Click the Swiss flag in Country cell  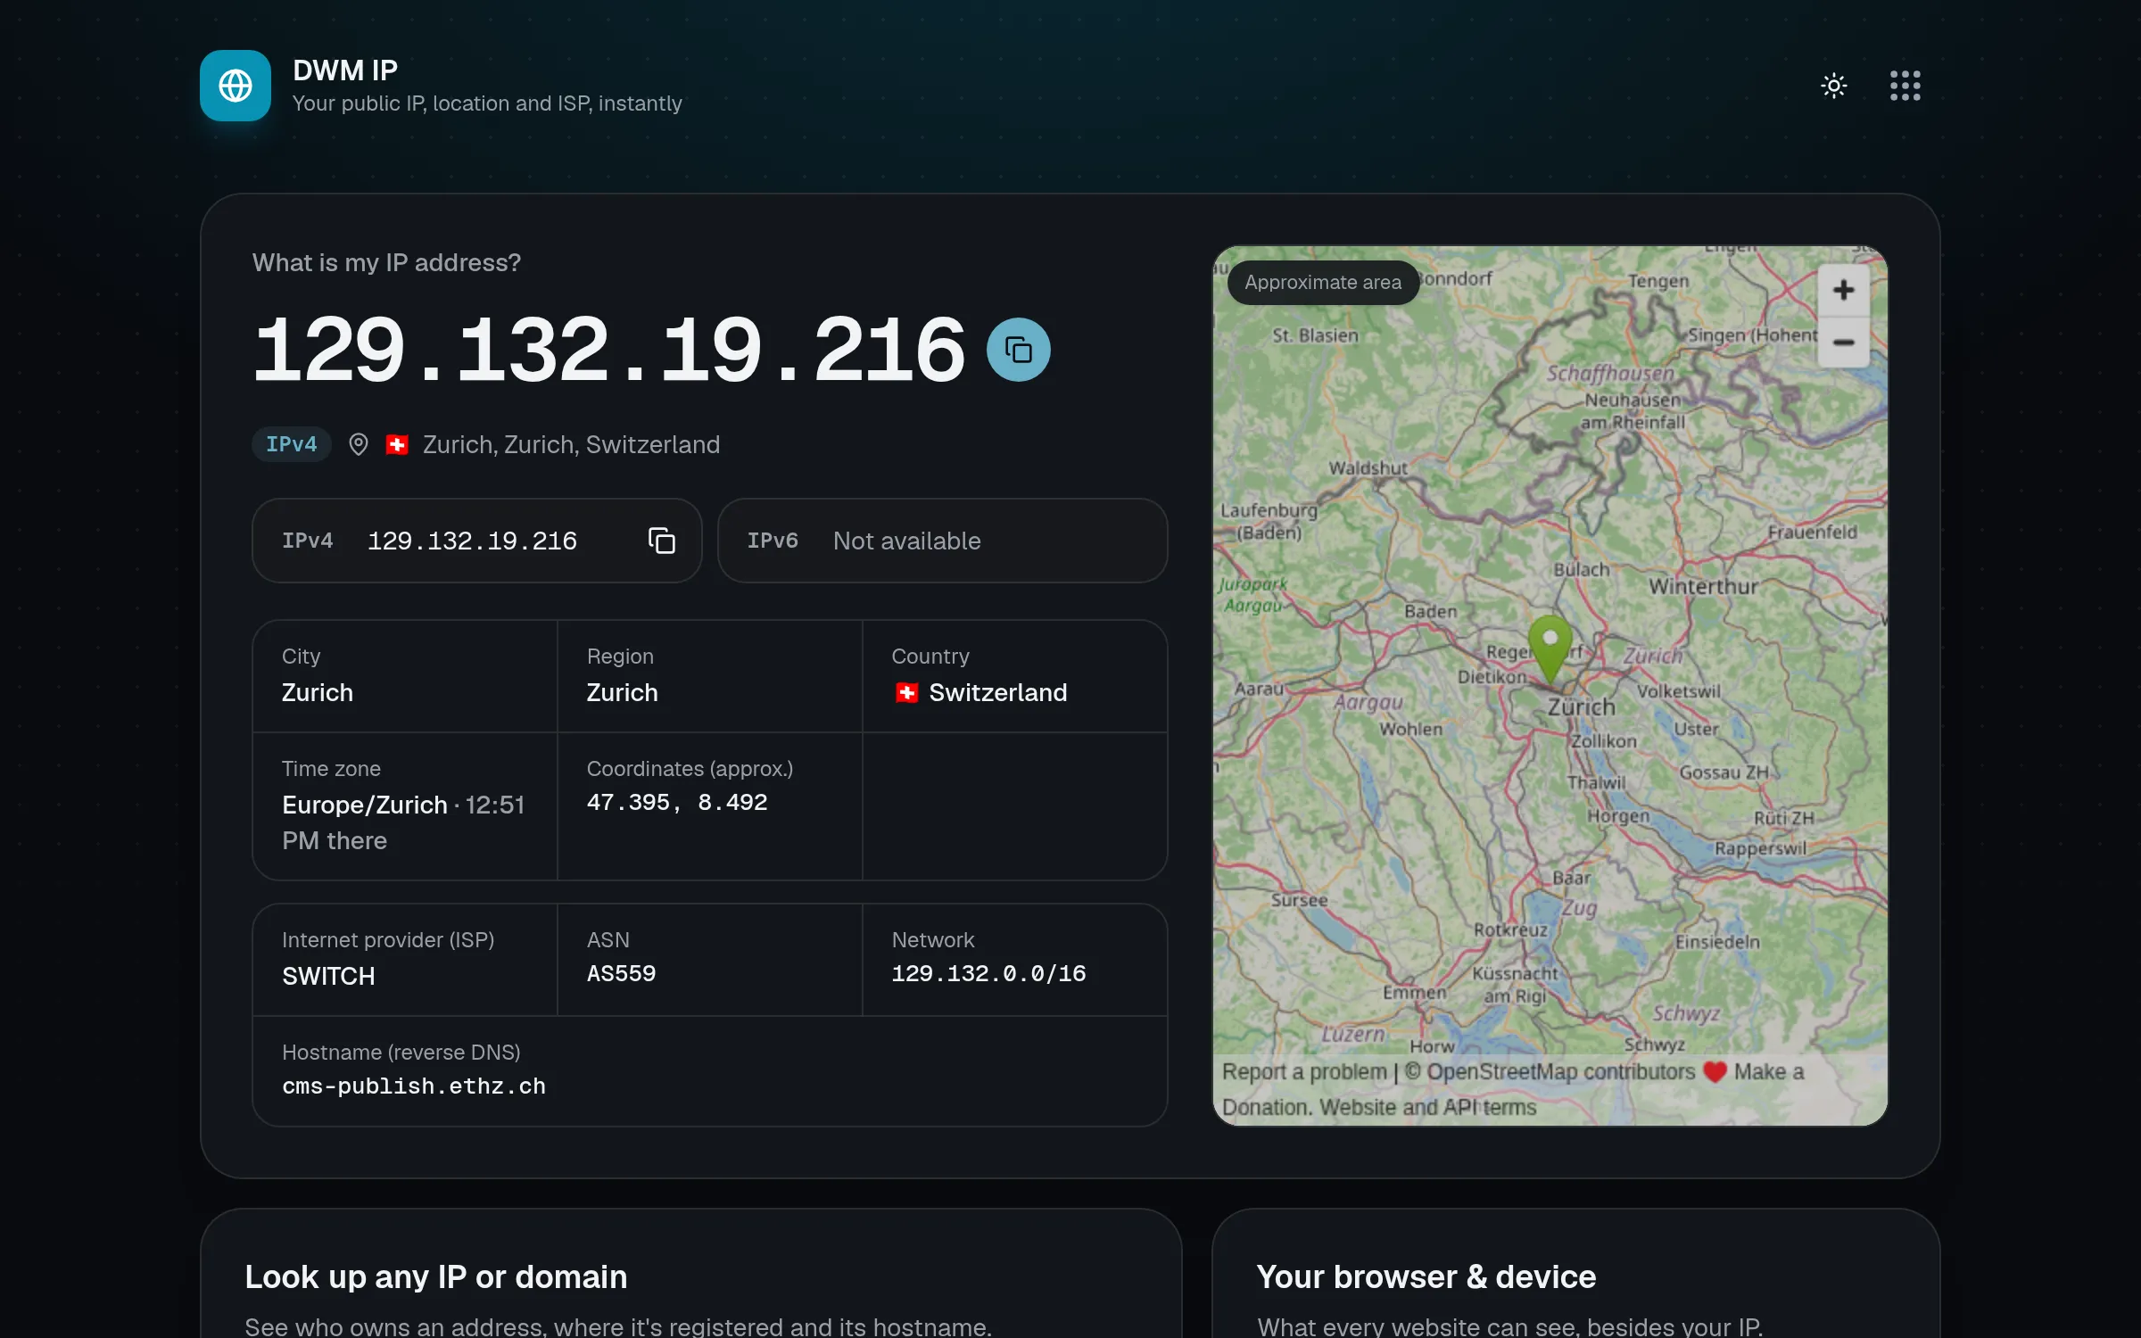pos(906,693)
